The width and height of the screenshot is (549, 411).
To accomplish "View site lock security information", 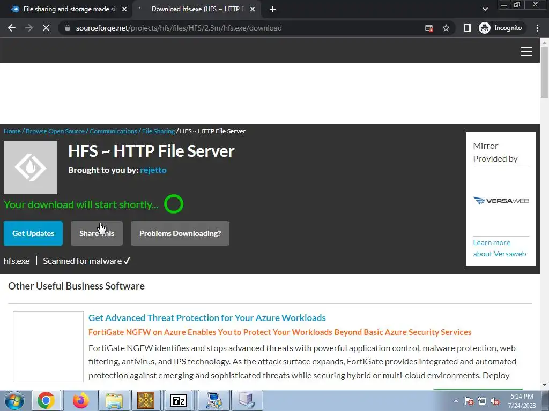I will coord(68,28).
